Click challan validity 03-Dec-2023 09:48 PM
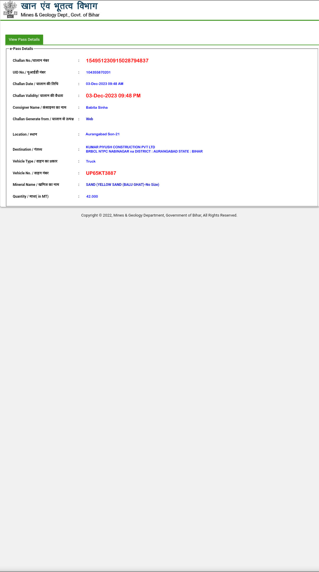This screenshot has height=572, width=319. [x=113, y=96]
